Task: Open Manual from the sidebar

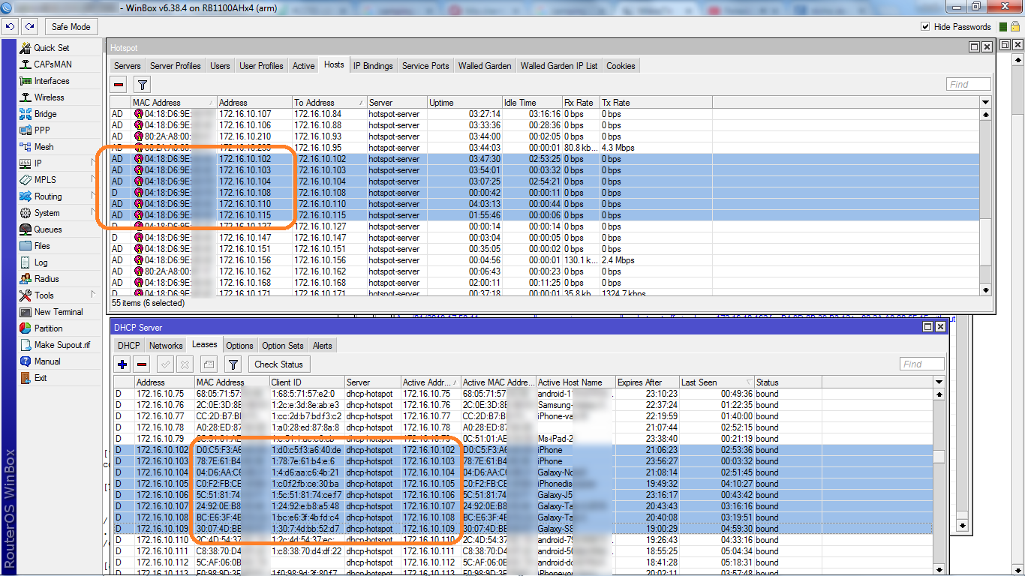Action: [x=47, y=361]
